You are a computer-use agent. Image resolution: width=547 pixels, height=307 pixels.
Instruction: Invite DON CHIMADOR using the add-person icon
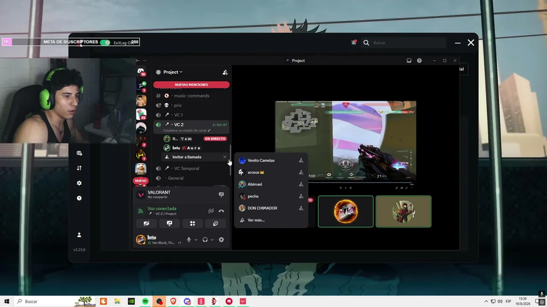coord(301,209)
